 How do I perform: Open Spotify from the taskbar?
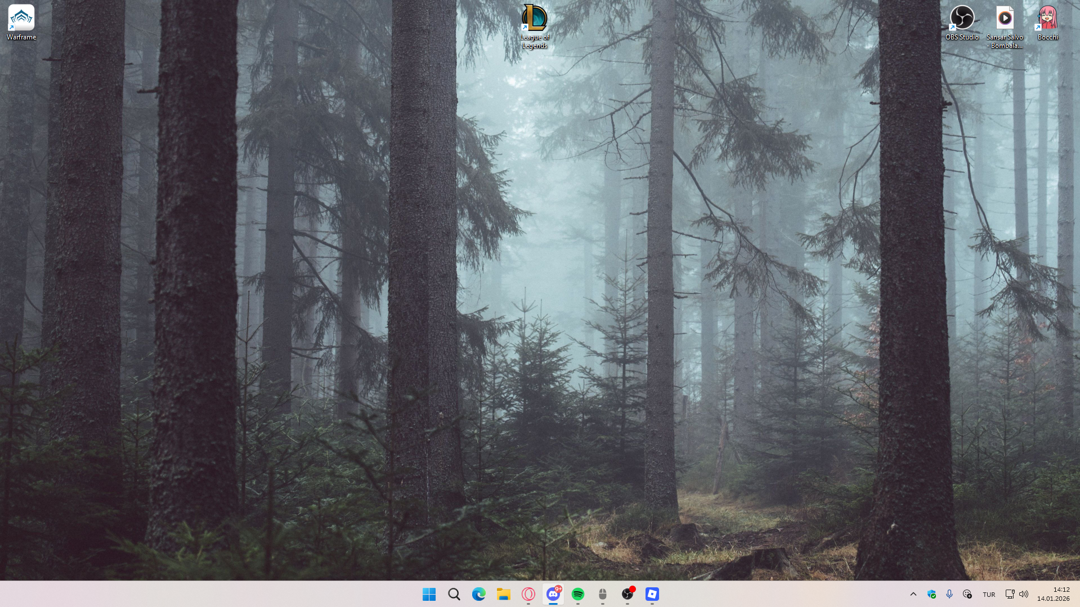point(577,594)
